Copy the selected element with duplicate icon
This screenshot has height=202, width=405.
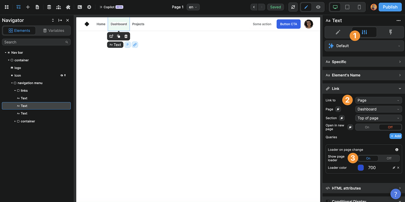coord(119,36)
